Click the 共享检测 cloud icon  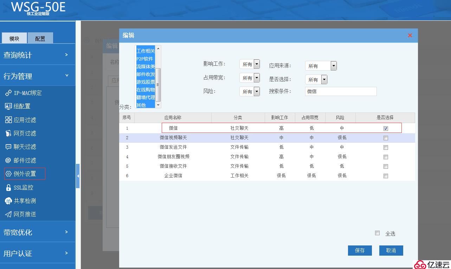[x=8, y=201]
